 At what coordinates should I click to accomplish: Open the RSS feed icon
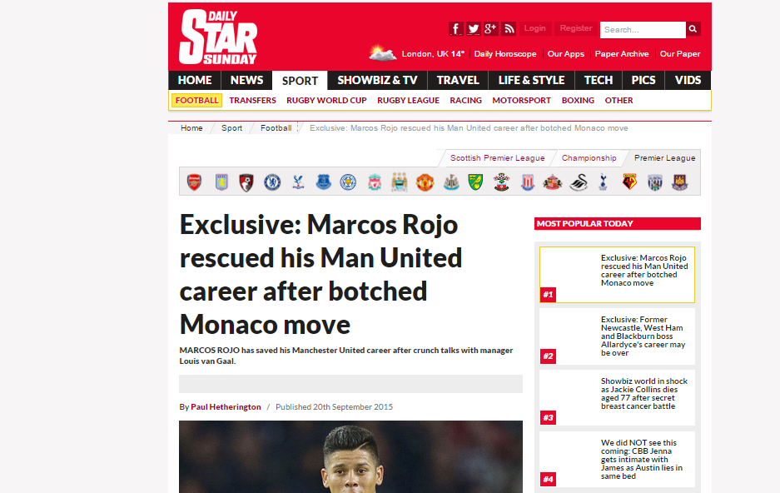click(509, 29)
